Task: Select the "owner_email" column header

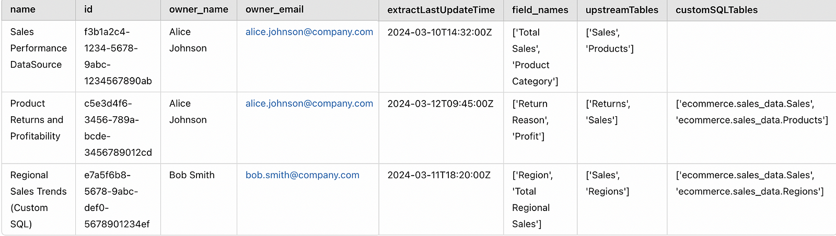Action: [274, 9]
